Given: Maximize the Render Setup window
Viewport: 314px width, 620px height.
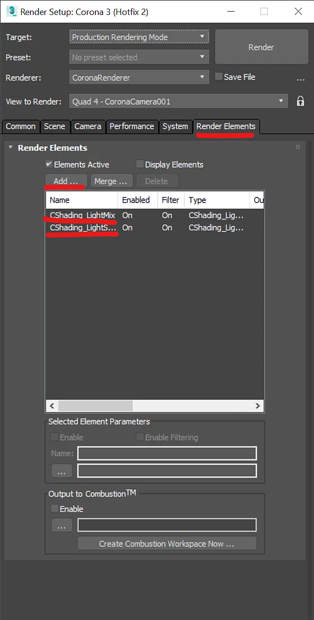Looking at the screenshot, I should coord(264,12).
